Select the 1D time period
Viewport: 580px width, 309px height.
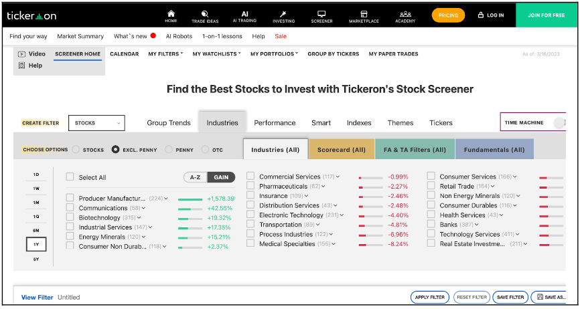[36, 175]
